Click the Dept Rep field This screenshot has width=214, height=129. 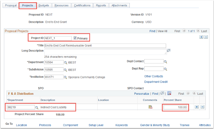[x=154, y=69]
